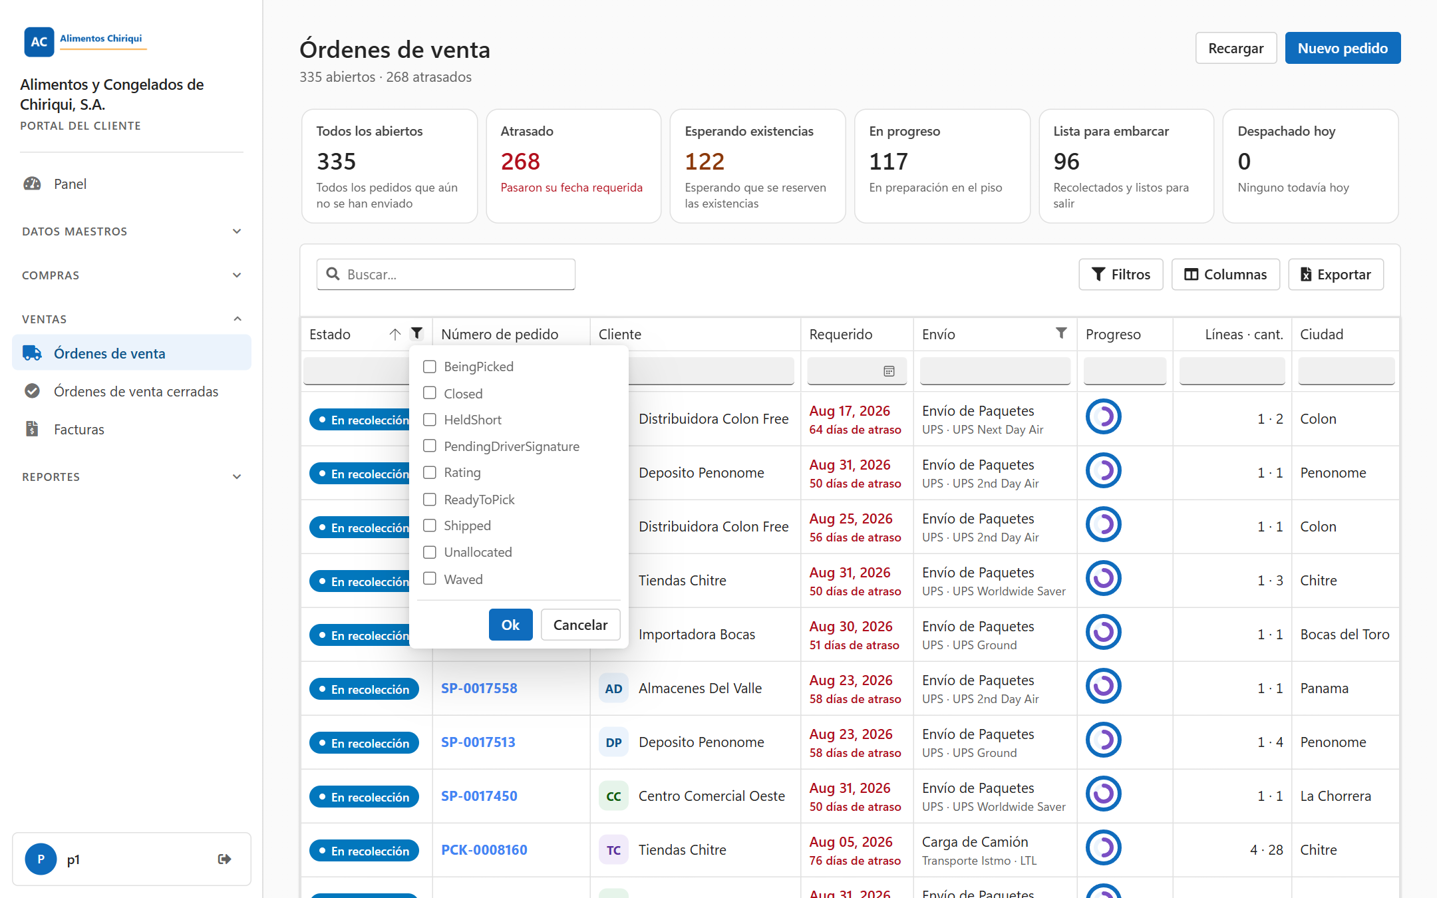Click the DP avatar beside SP-0017513
The image size is (1437, 898).
[613, 742]
